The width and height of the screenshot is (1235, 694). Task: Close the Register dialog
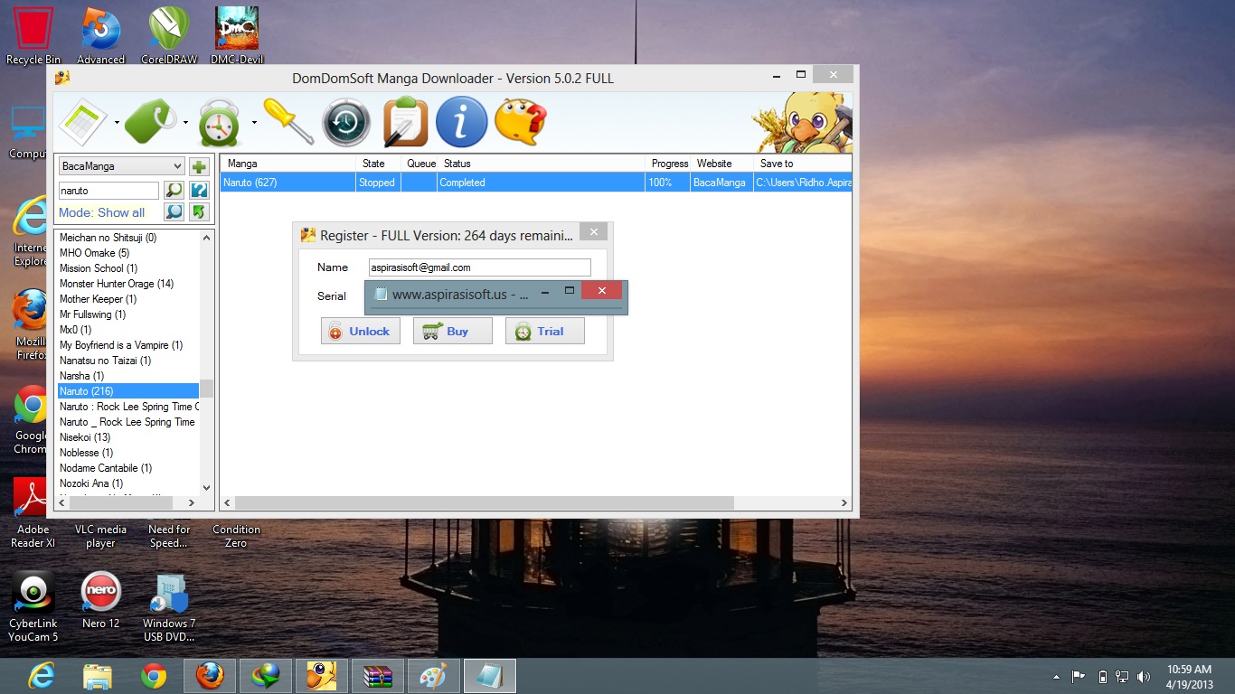594,232
